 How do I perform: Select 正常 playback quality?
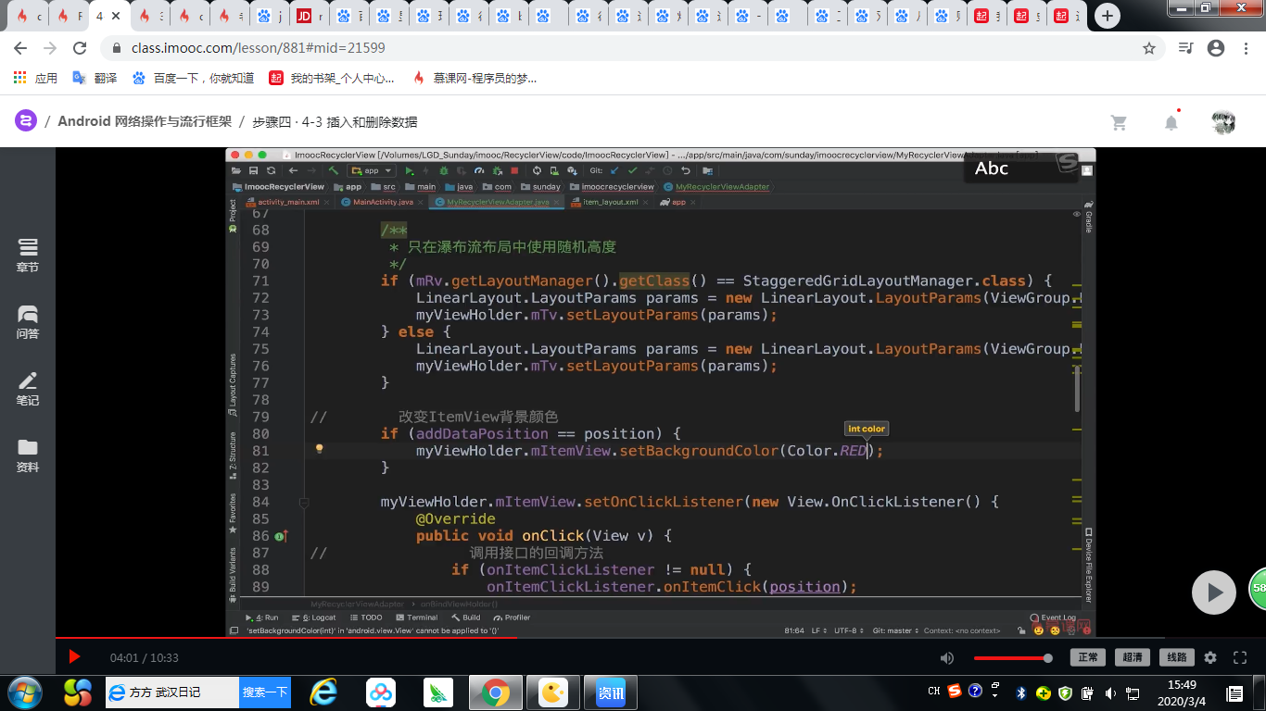(1087, 657)
